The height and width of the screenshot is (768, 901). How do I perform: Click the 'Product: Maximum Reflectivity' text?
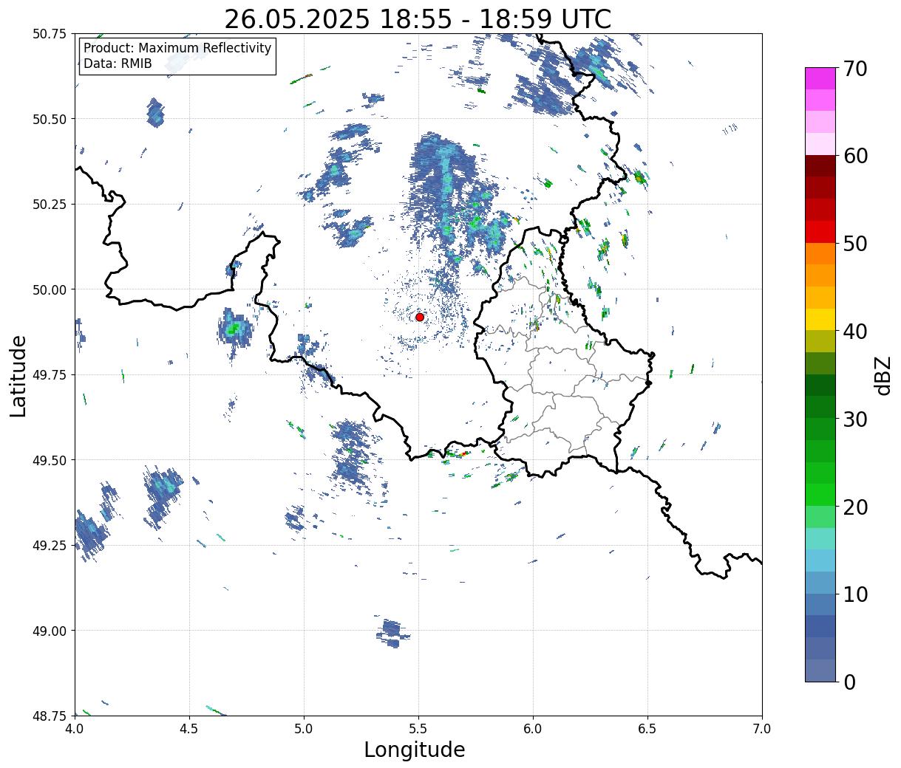(177, 48)
